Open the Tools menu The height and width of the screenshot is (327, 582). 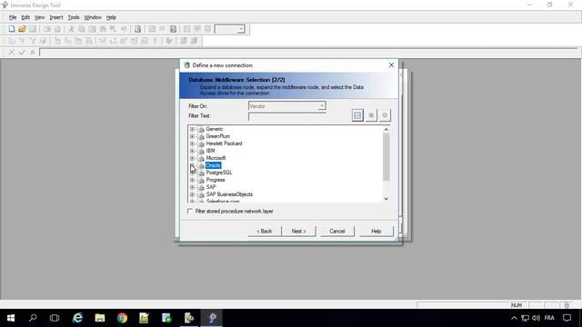74,17
